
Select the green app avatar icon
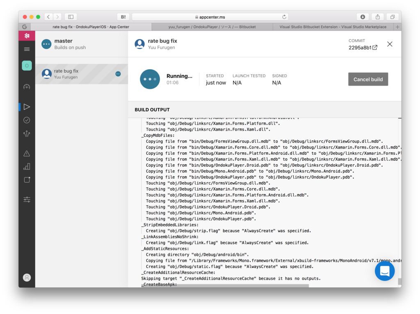[27, 66]
